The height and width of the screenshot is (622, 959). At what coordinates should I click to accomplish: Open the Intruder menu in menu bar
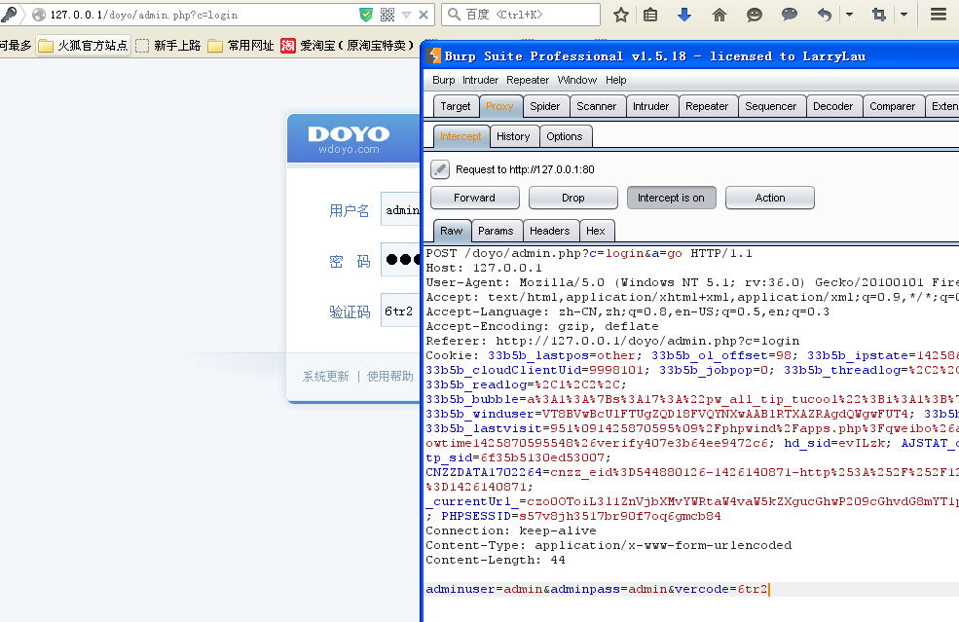[480, 80]
